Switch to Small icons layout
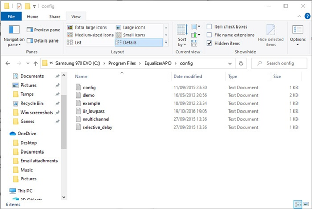 click(130, 35)
